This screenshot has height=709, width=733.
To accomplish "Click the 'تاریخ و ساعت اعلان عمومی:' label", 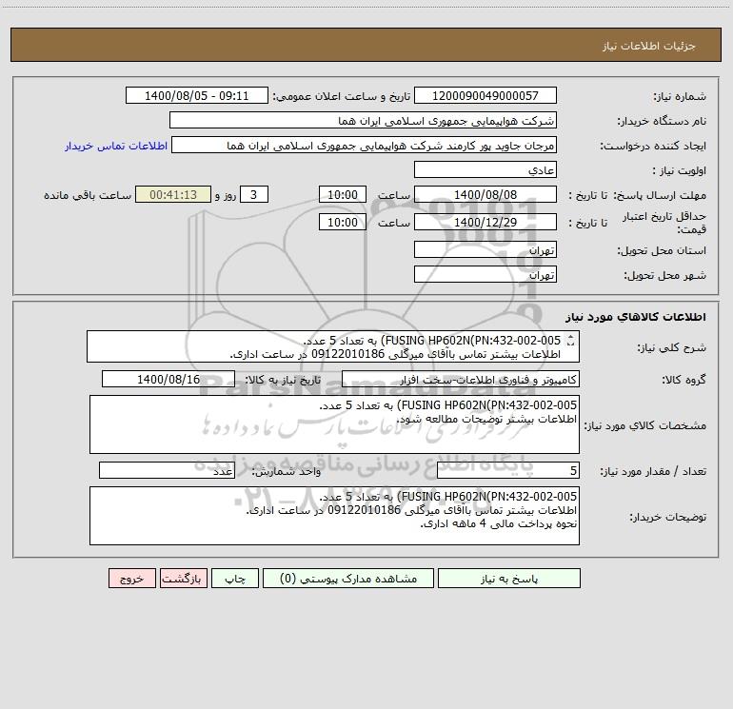I will click(x=341, y=96).
